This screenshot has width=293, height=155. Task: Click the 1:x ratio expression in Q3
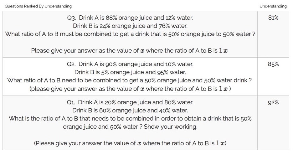(x=224, y=50)
